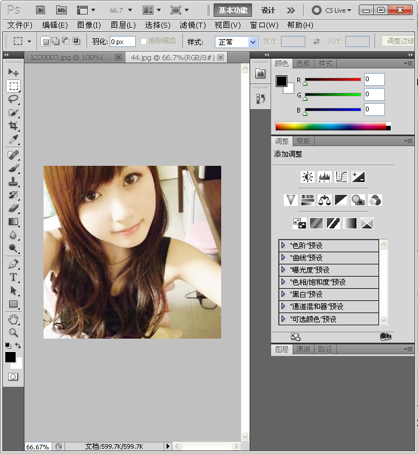Viewport: 418px width, 454px height.
Task: Add a Brightness/Contrast adjustment
Action: coord(308,177)
